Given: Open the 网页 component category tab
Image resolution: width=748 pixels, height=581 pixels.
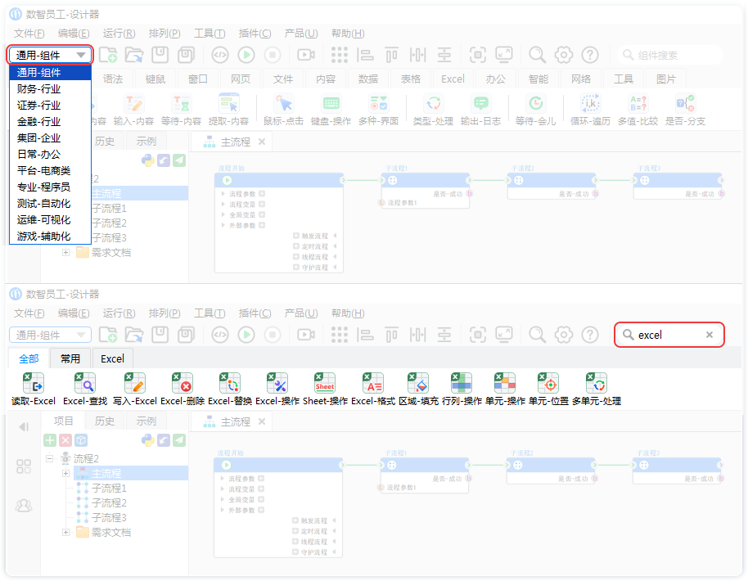Looking at the screenshot, I should pos(241,79).
